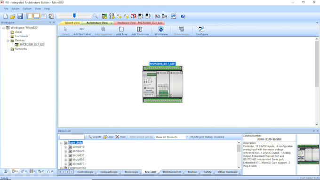The height and width of the screenshot is (180, 320).
Task: Click the bill of materials table icon
Action: click(x=44, y=16)
